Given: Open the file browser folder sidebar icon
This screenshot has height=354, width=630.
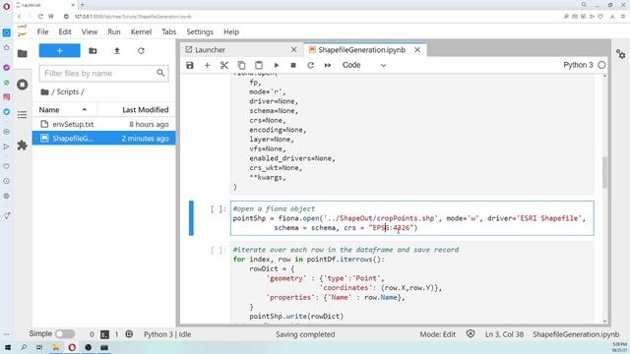Looking at the screenshot, I should (x=22, y=54).
